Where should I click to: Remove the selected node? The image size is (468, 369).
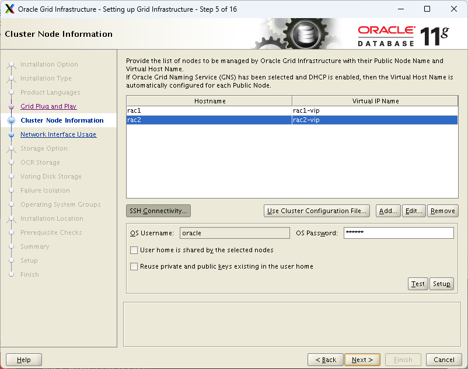tap(443, 211)
